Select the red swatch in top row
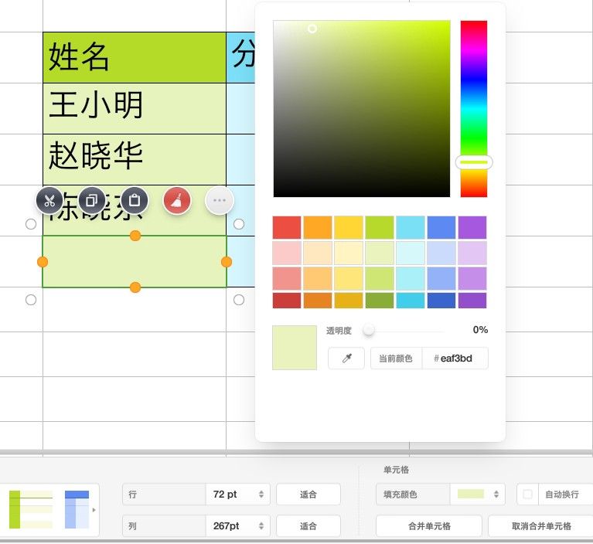The image size is (593, 544). (287, 227)
